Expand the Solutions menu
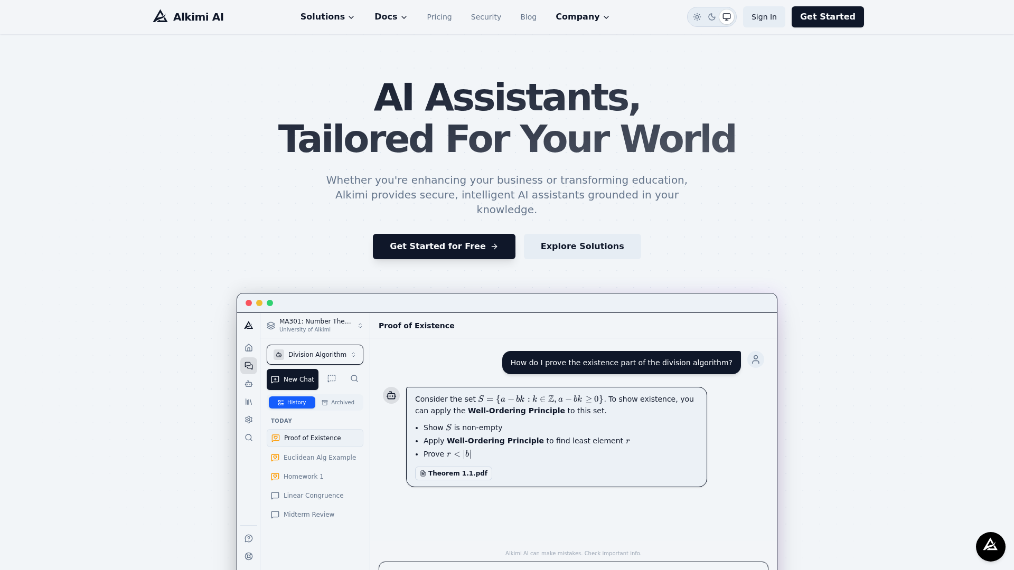The width and height of the screenshot is (1014, 570). (x=327, y=17)
